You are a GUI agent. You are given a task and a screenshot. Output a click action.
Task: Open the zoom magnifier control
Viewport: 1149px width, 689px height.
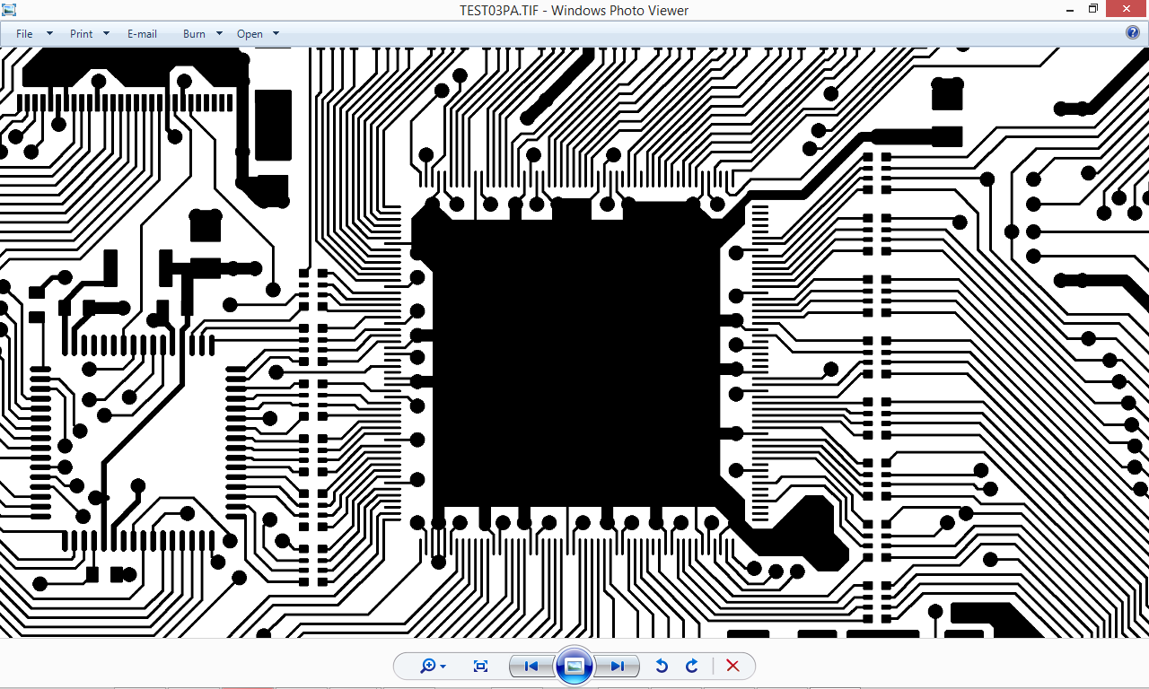(433, 666)
